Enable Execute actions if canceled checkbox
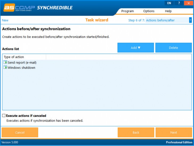 [4, 116]
